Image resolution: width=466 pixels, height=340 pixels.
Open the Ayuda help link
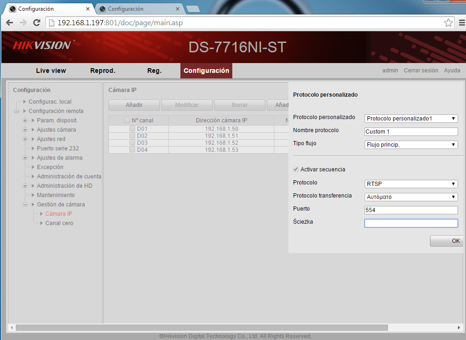pyautogui.click(x=452, y=71)
